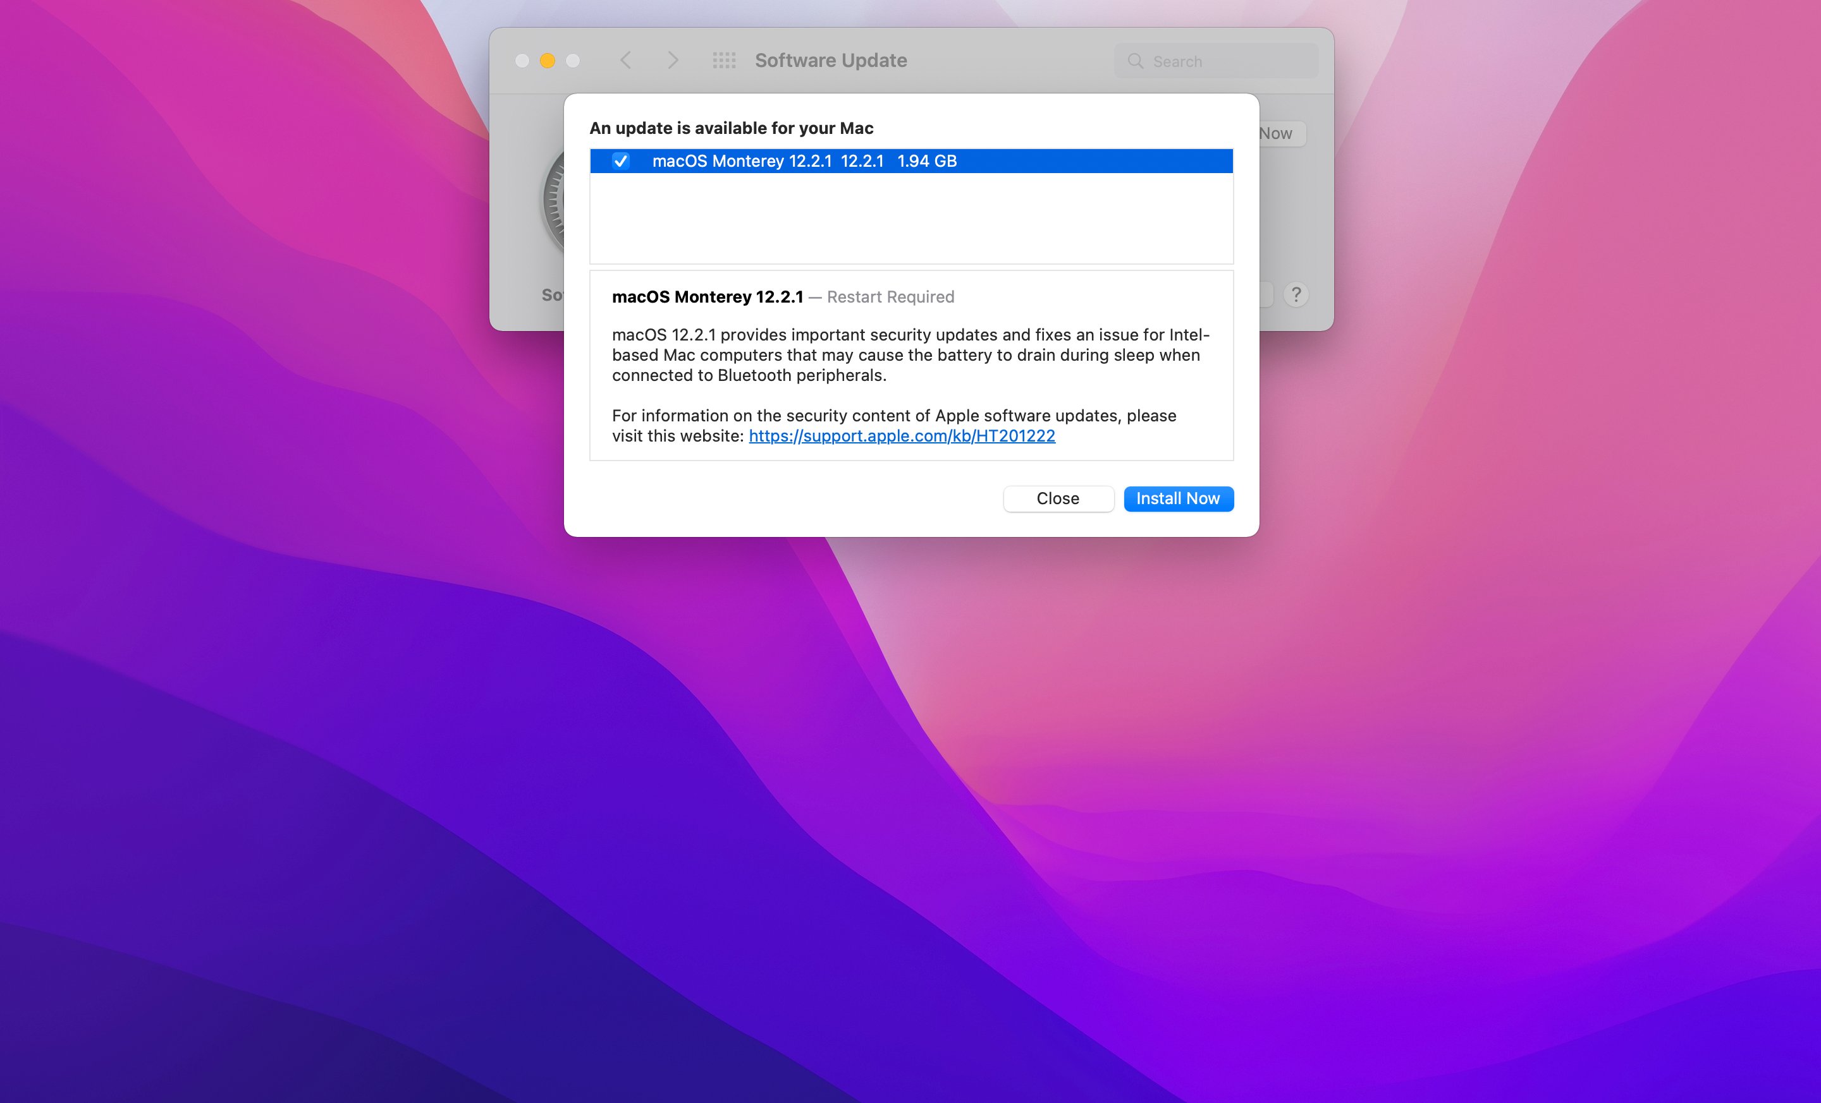The height and width of the screenshot is (1103, 1821).
Task: Click the macOS Monterey 12.2.1 description heading
Action: coord(708,297)
